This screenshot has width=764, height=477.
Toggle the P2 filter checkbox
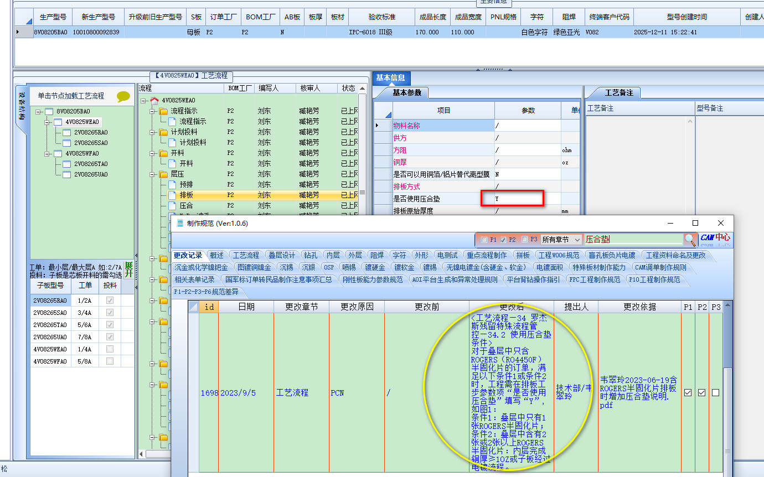503,240
